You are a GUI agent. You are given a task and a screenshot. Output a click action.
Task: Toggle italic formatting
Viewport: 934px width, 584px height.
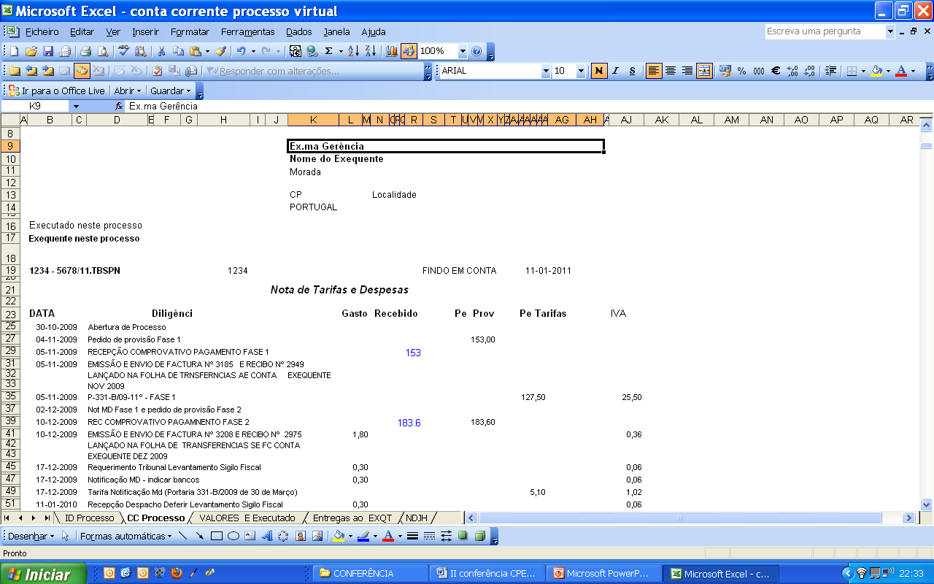(616, 71)
